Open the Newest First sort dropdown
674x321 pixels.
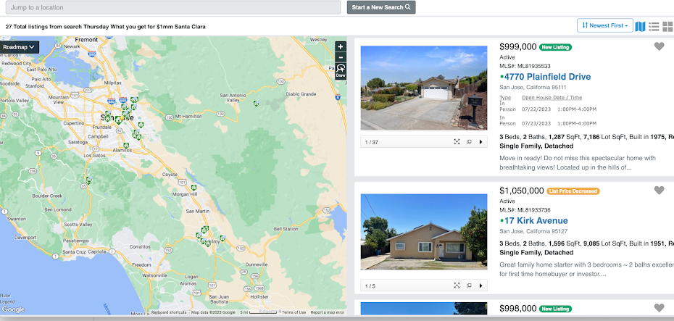pyautogui.click(x=605, y=25)
